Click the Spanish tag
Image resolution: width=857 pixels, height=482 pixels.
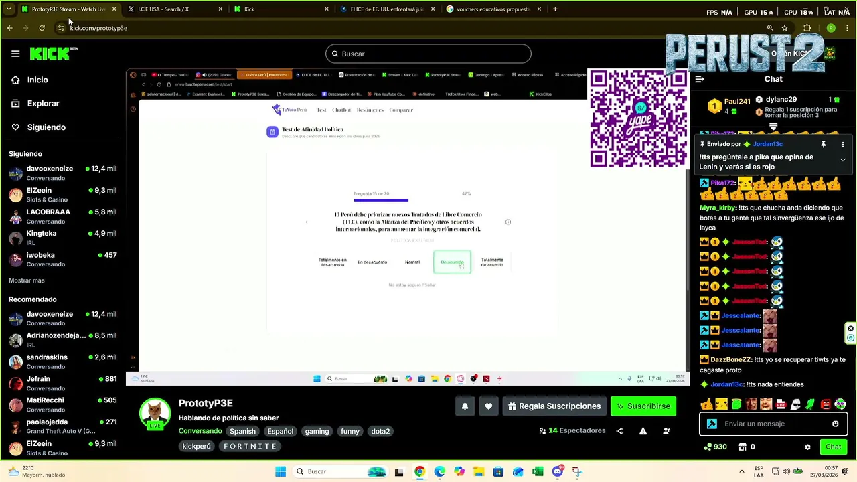coord(242,432)
